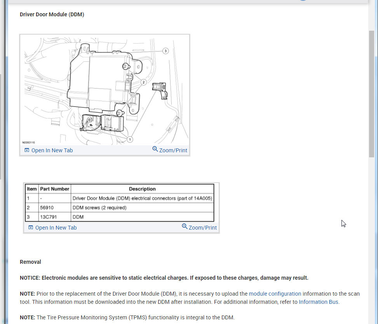This screenshot has width=378, height=324.
Task: Click the 'Part Number' column header
Action: pyautogui.click(x=54, y=189)
